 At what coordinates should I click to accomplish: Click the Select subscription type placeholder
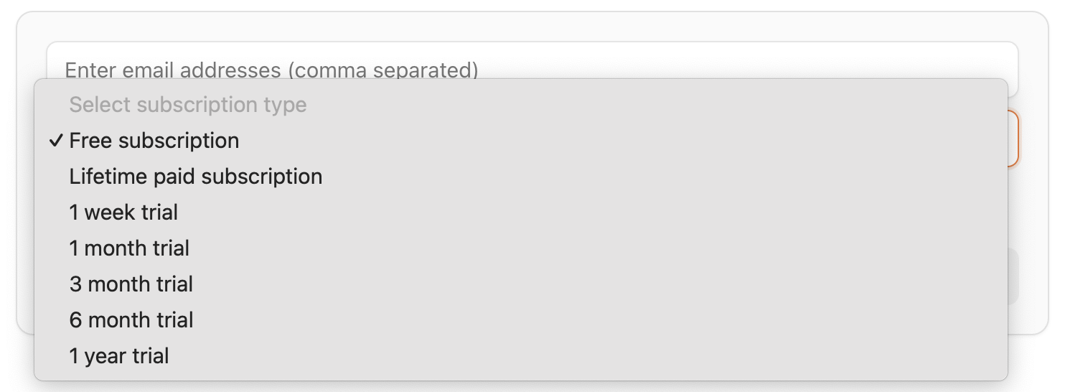click(x=188, y=105)
